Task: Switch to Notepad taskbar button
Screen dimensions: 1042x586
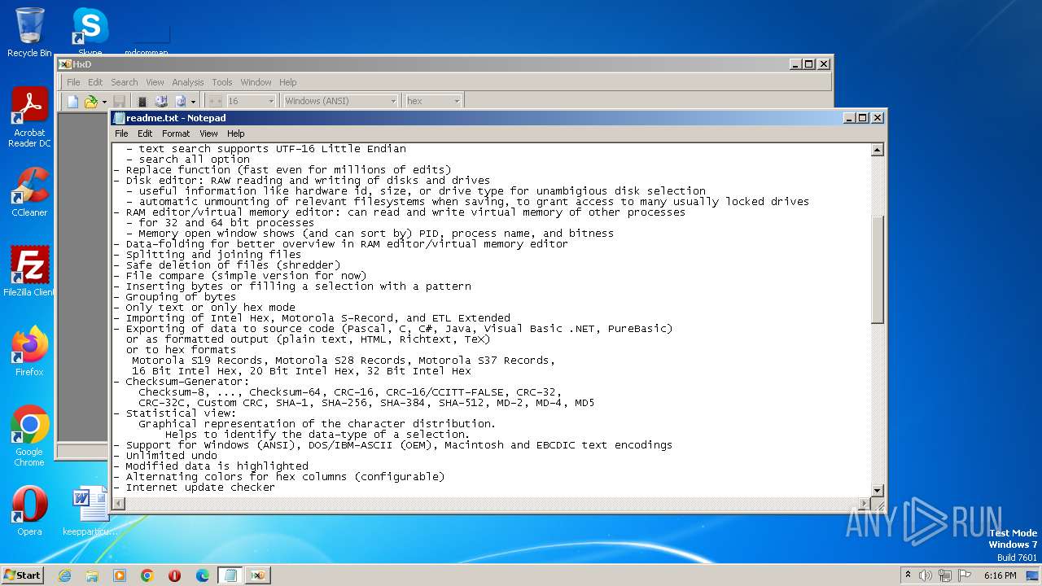Action: click(x=230, y=575)
